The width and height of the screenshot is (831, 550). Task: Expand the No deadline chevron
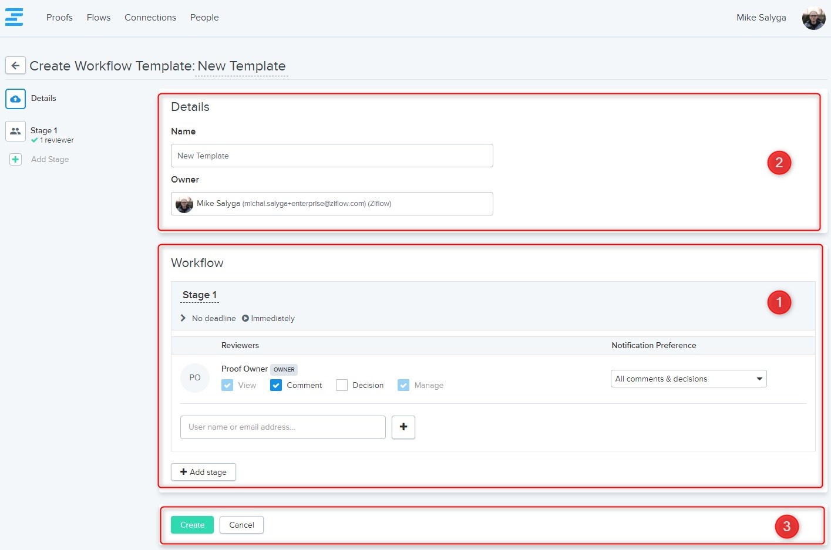click(183, 318)
